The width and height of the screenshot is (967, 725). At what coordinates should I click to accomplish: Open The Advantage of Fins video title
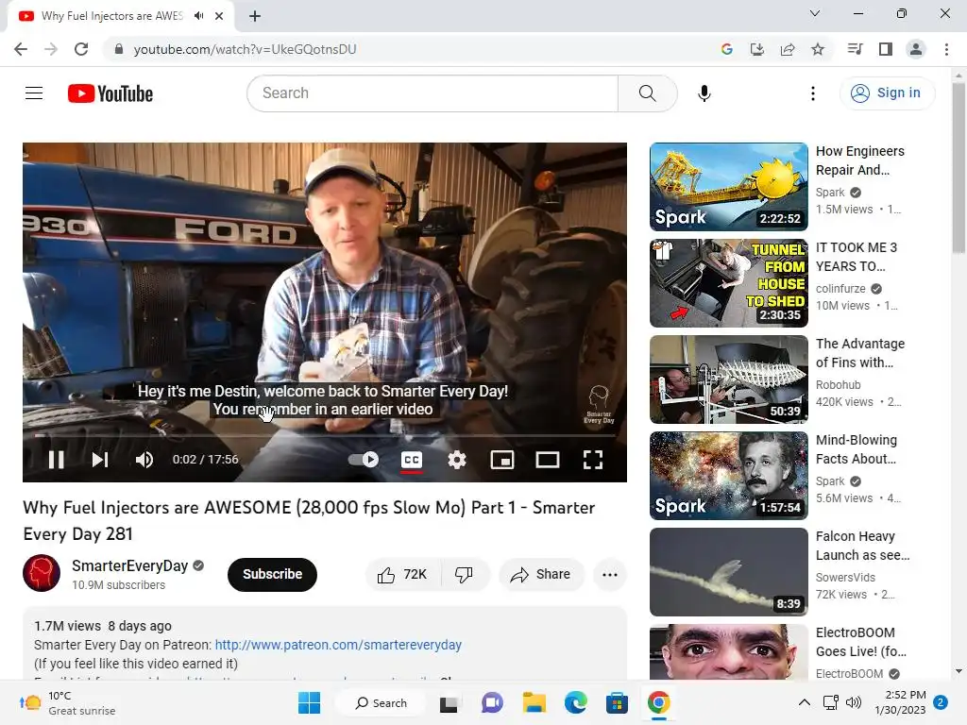tap(860, 353)
